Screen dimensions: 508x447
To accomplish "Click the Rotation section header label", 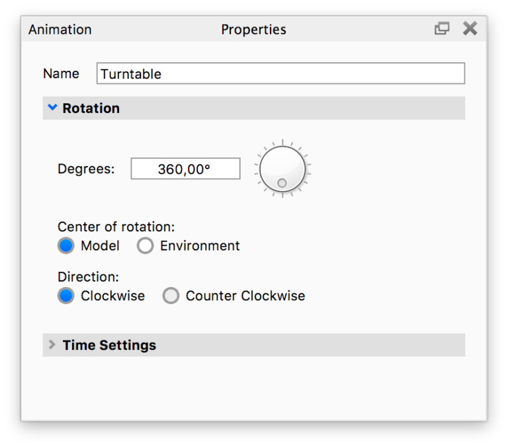I will pyautogui.click(x=91, y=108).
